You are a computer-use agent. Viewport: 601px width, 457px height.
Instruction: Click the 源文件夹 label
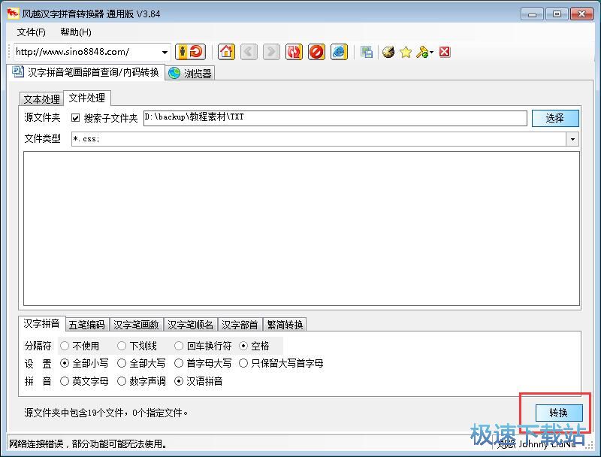[43, 117]
